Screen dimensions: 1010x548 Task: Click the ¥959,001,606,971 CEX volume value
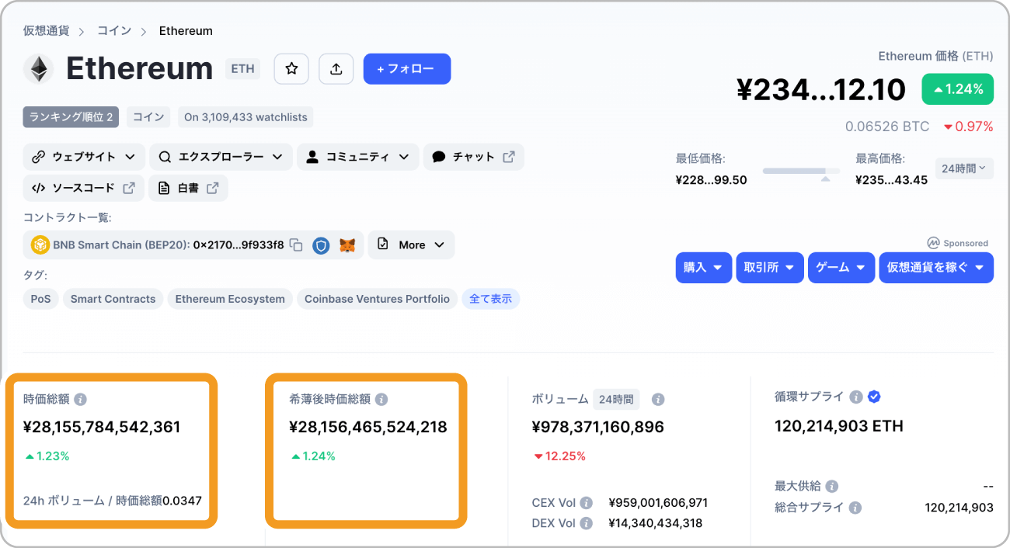click(658, 503)
